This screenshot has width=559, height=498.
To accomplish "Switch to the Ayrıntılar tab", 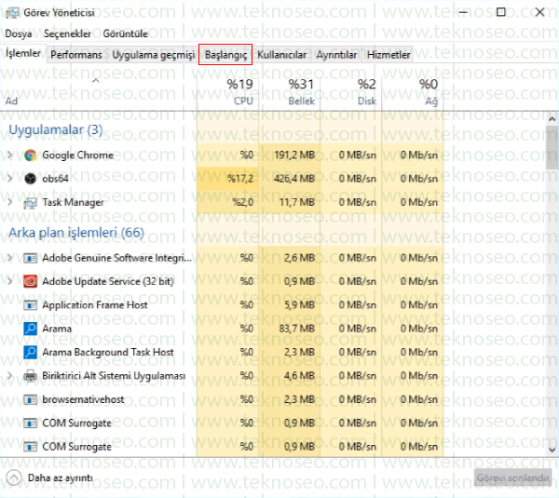I will (336, 55).
